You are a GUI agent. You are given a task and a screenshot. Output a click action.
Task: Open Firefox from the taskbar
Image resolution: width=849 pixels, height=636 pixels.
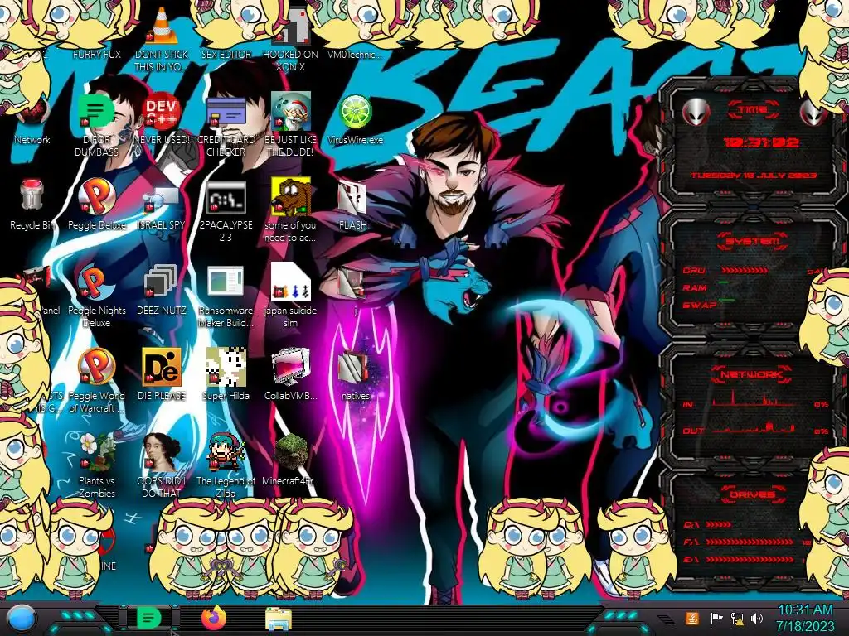click(x=213, y=618)
